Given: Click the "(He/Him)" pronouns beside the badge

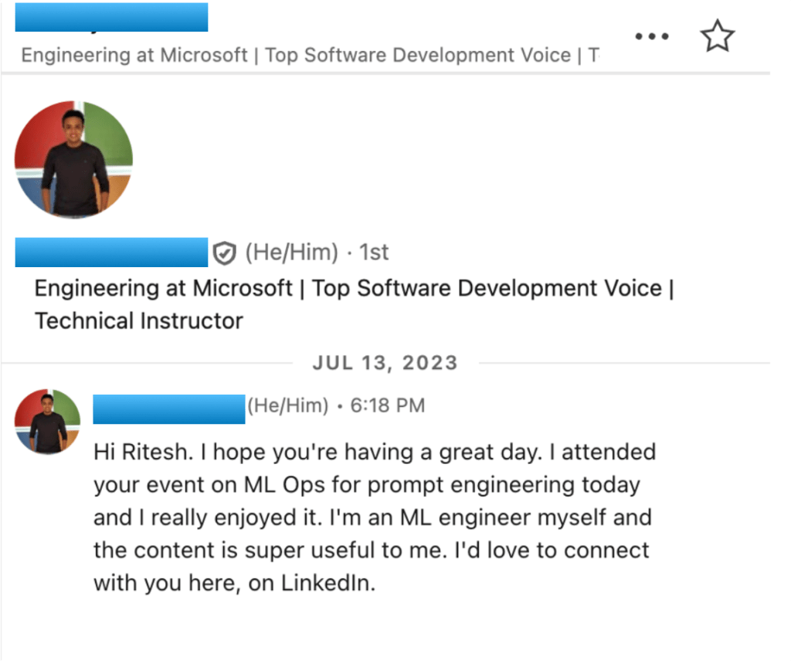Looking at the screenshot, I should click(291, 253).
